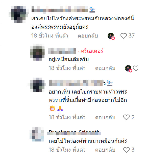
Task: Reply to the first comment about องค์พระพรหม
Action: click(88, 36)
